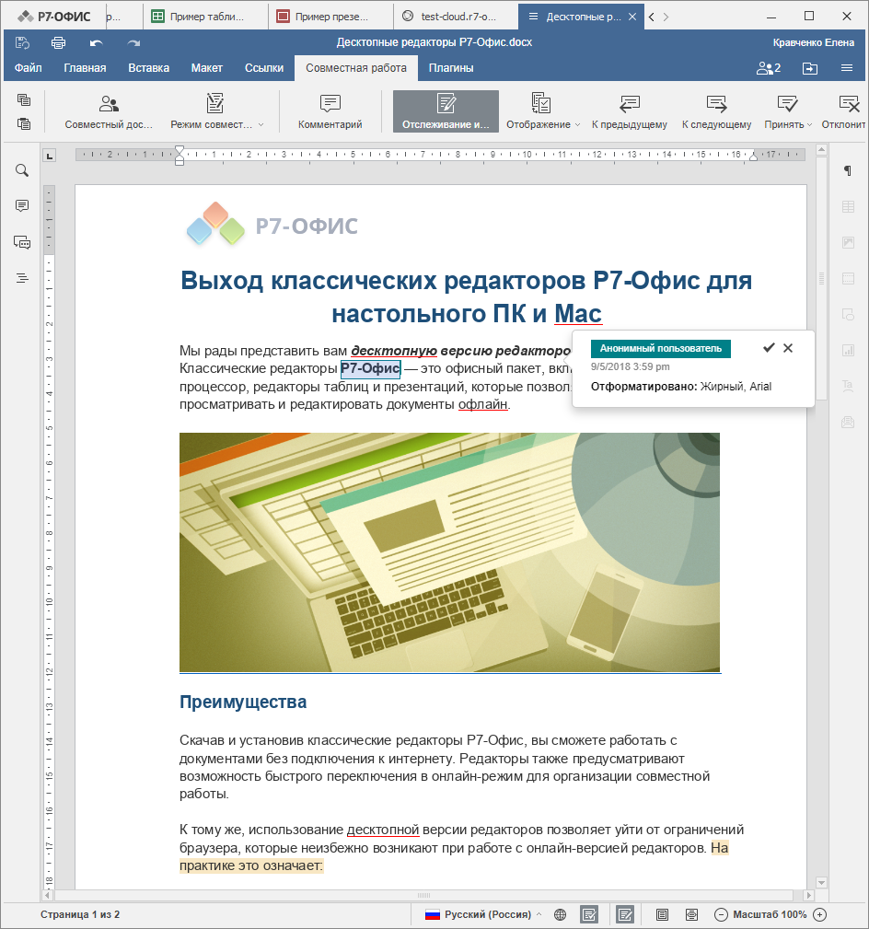The height and width of the screenshot is (929, 869).
Task: Go К предыдущему change
Action: tap(629, 111)
